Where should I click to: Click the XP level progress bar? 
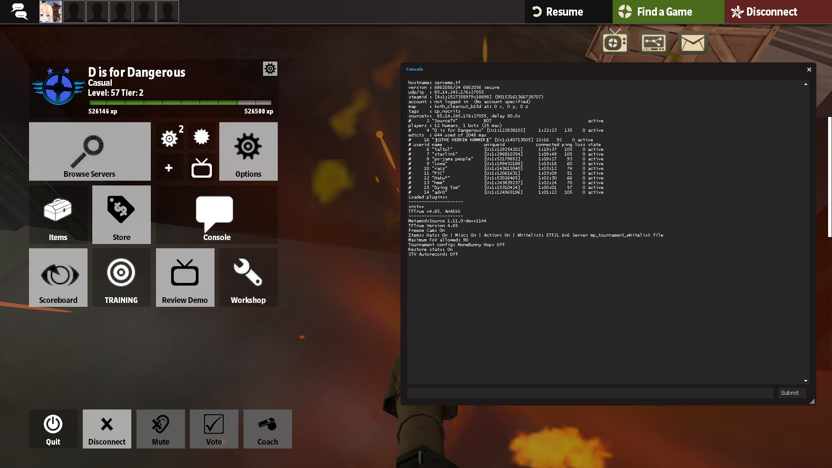[180, 103]
